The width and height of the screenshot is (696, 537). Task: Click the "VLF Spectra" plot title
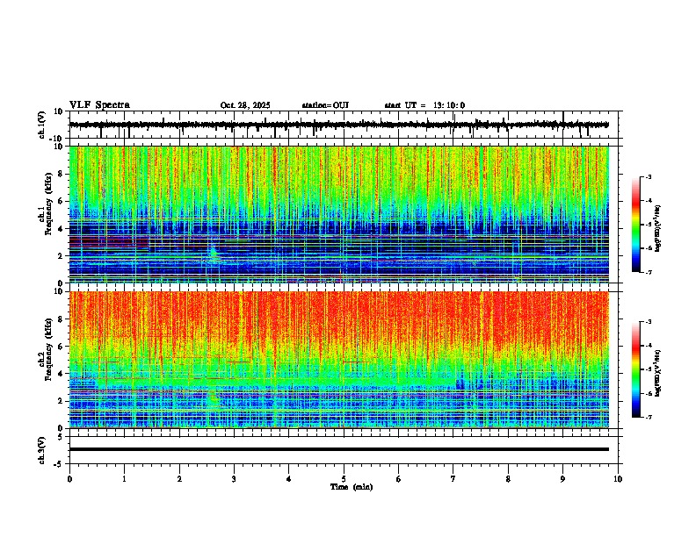pos(99,105)
